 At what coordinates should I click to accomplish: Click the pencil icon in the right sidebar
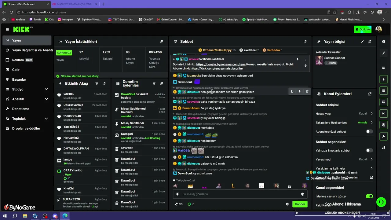pyautogui.click(x=384, y=53)
